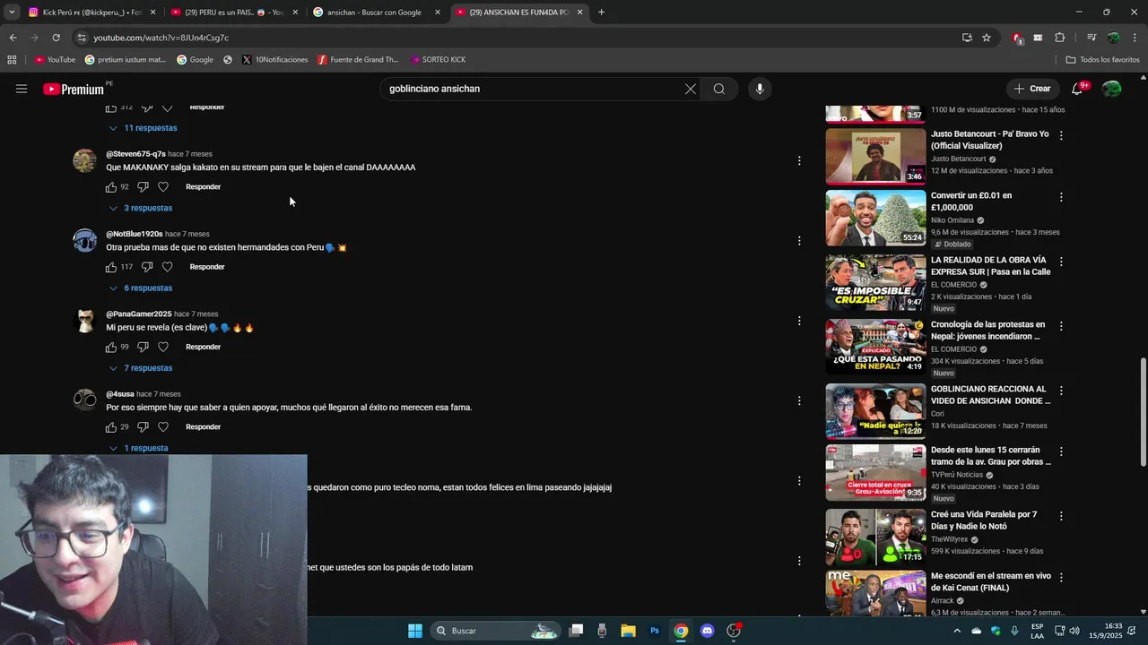Heart the comment by @NotBlue1920s
1148x645 pixels.
coord(167,267)
